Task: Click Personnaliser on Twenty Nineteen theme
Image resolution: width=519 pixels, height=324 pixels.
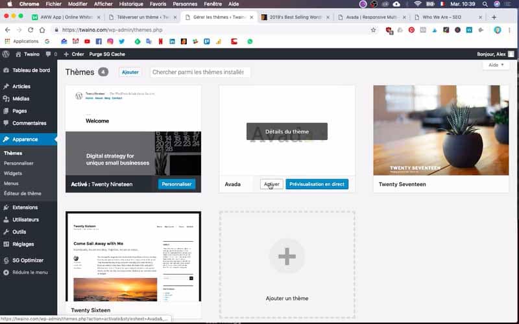Action: tap(176, 184)
